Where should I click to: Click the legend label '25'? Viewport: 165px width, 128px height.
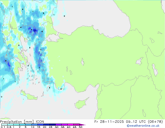coord(50,127)
